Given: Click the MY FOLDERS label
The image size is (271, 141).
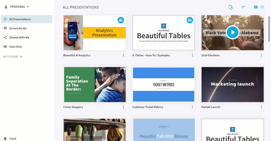Looking at the screenshot, I should pyautogui.click(x=11, y=56).
